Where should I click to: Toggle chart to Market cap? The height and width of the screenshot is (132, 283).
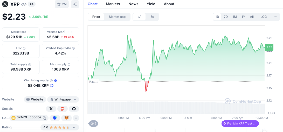117,17
